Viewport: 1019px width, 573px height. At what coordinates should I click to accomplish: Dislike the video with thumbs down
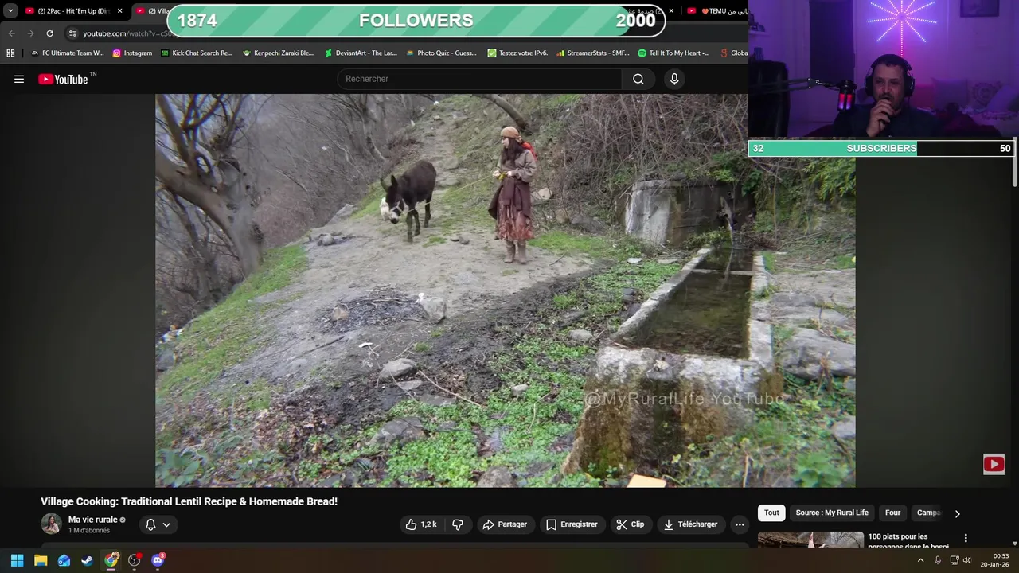[x=458, y=524]
